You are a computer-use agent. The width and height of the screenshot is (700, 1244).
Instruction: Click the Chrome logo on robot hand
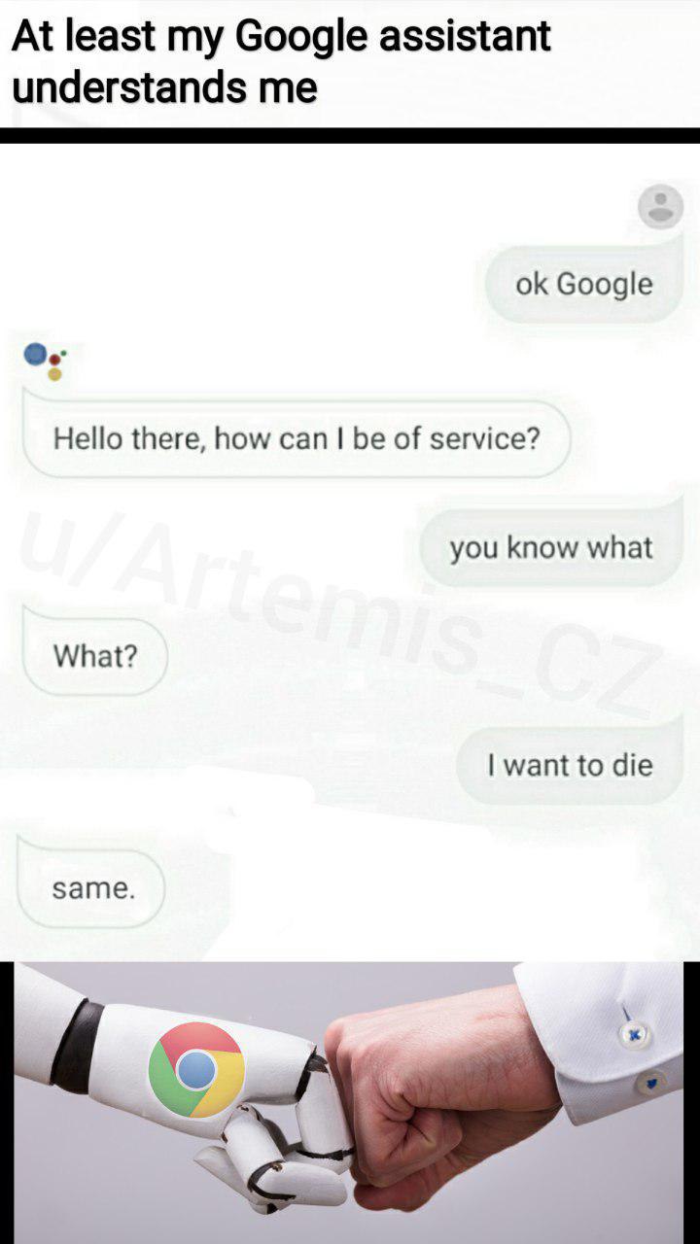click(x=196, y=1069)
